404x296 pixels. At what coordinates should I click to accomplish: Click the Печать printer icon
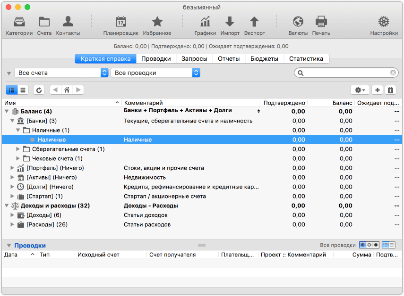[x=321, y=22]
